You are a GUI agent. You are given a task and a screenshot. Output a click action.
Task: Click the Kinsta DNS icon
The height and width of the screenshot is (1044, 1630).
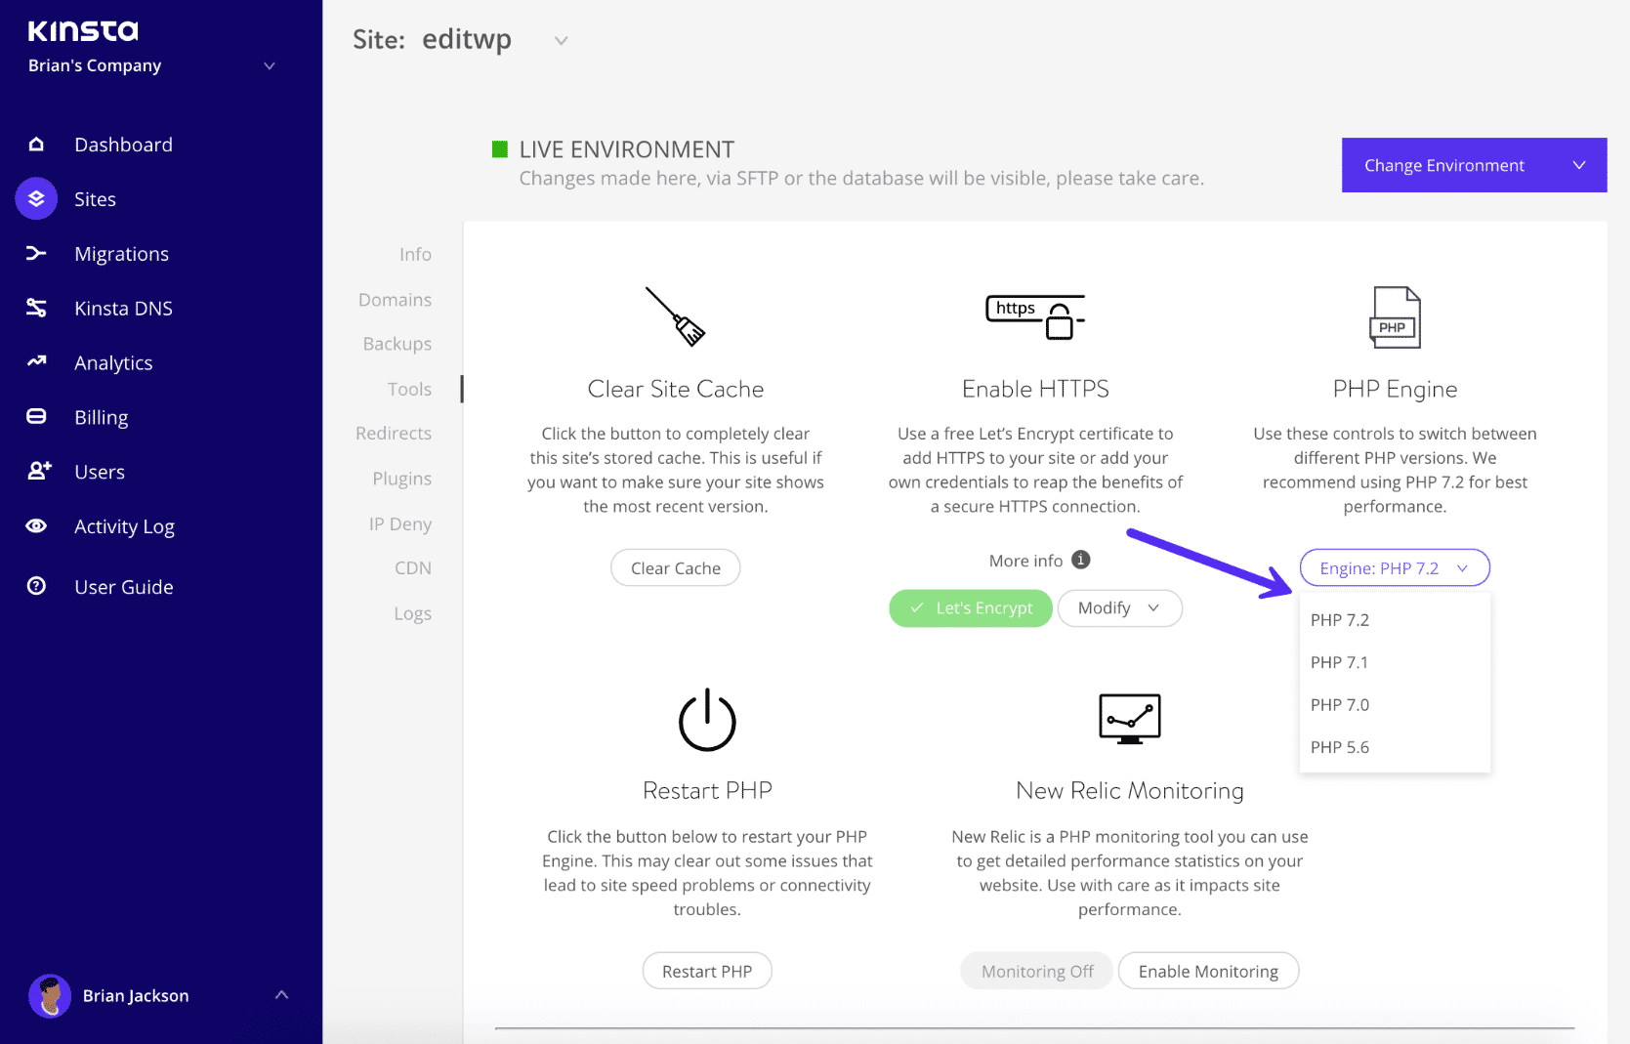coord(36,309)
